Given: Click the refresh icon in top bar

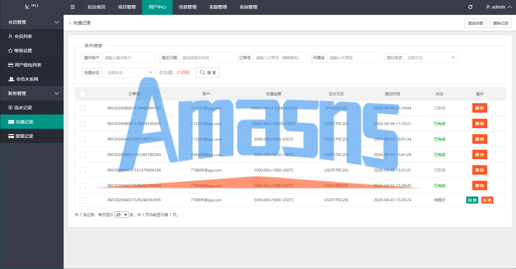Looking at the screenshot, I should click(470, 7).
